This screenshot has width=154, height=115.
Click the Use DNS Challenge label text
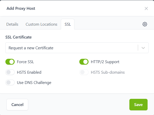click(34, 83)
